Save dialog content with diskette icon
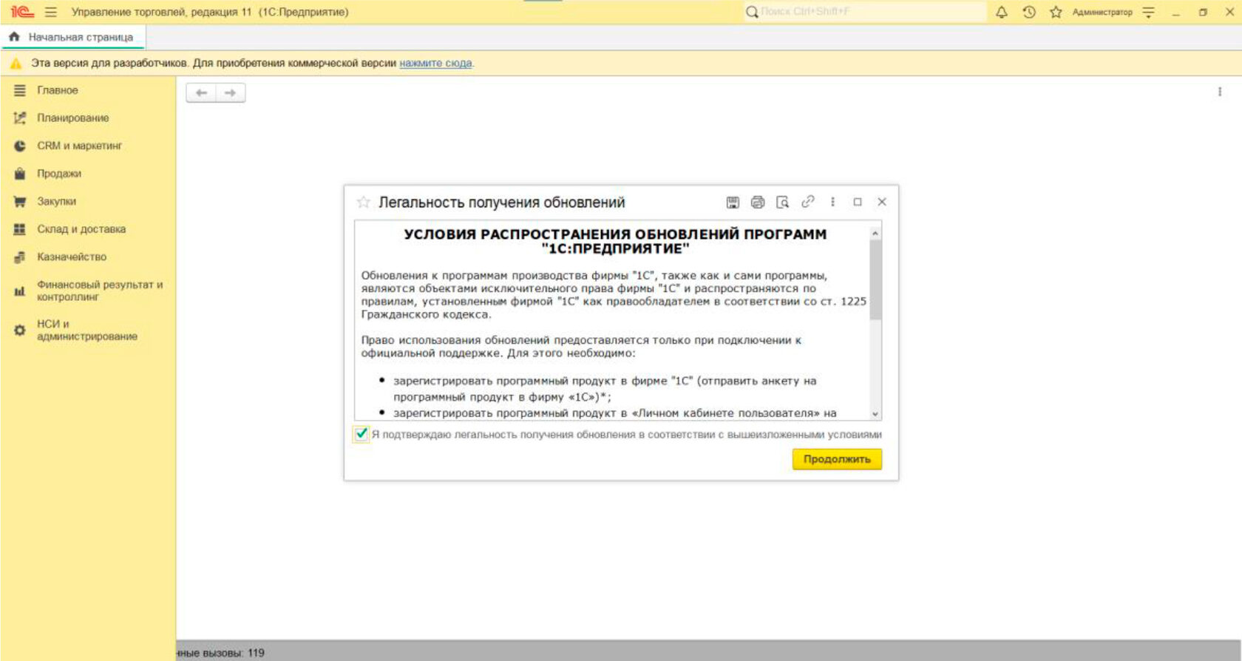Screen dimensions: 1242x661 click(x=733, y=202)
